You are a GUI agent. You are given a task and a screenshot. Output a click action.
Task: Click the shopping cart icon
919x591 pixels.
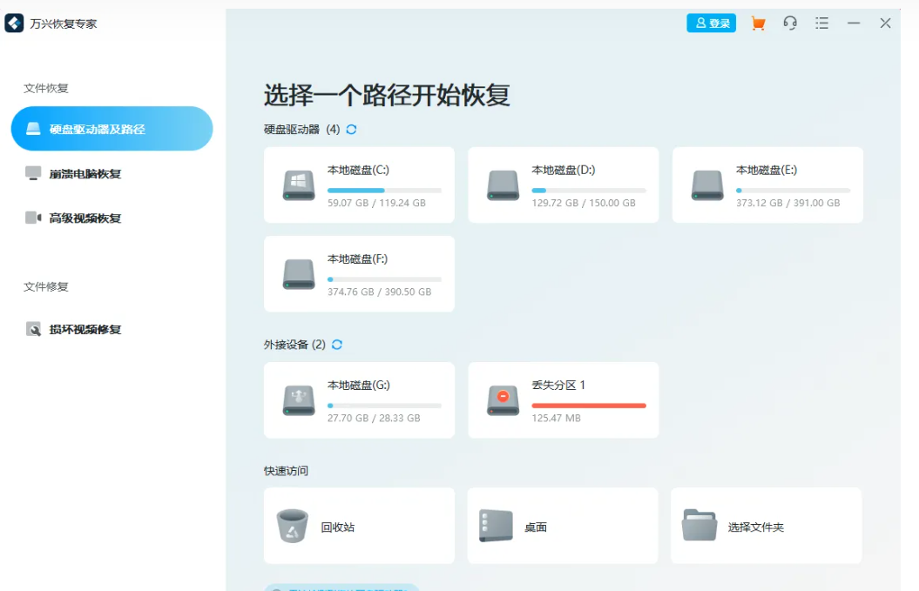758,24
